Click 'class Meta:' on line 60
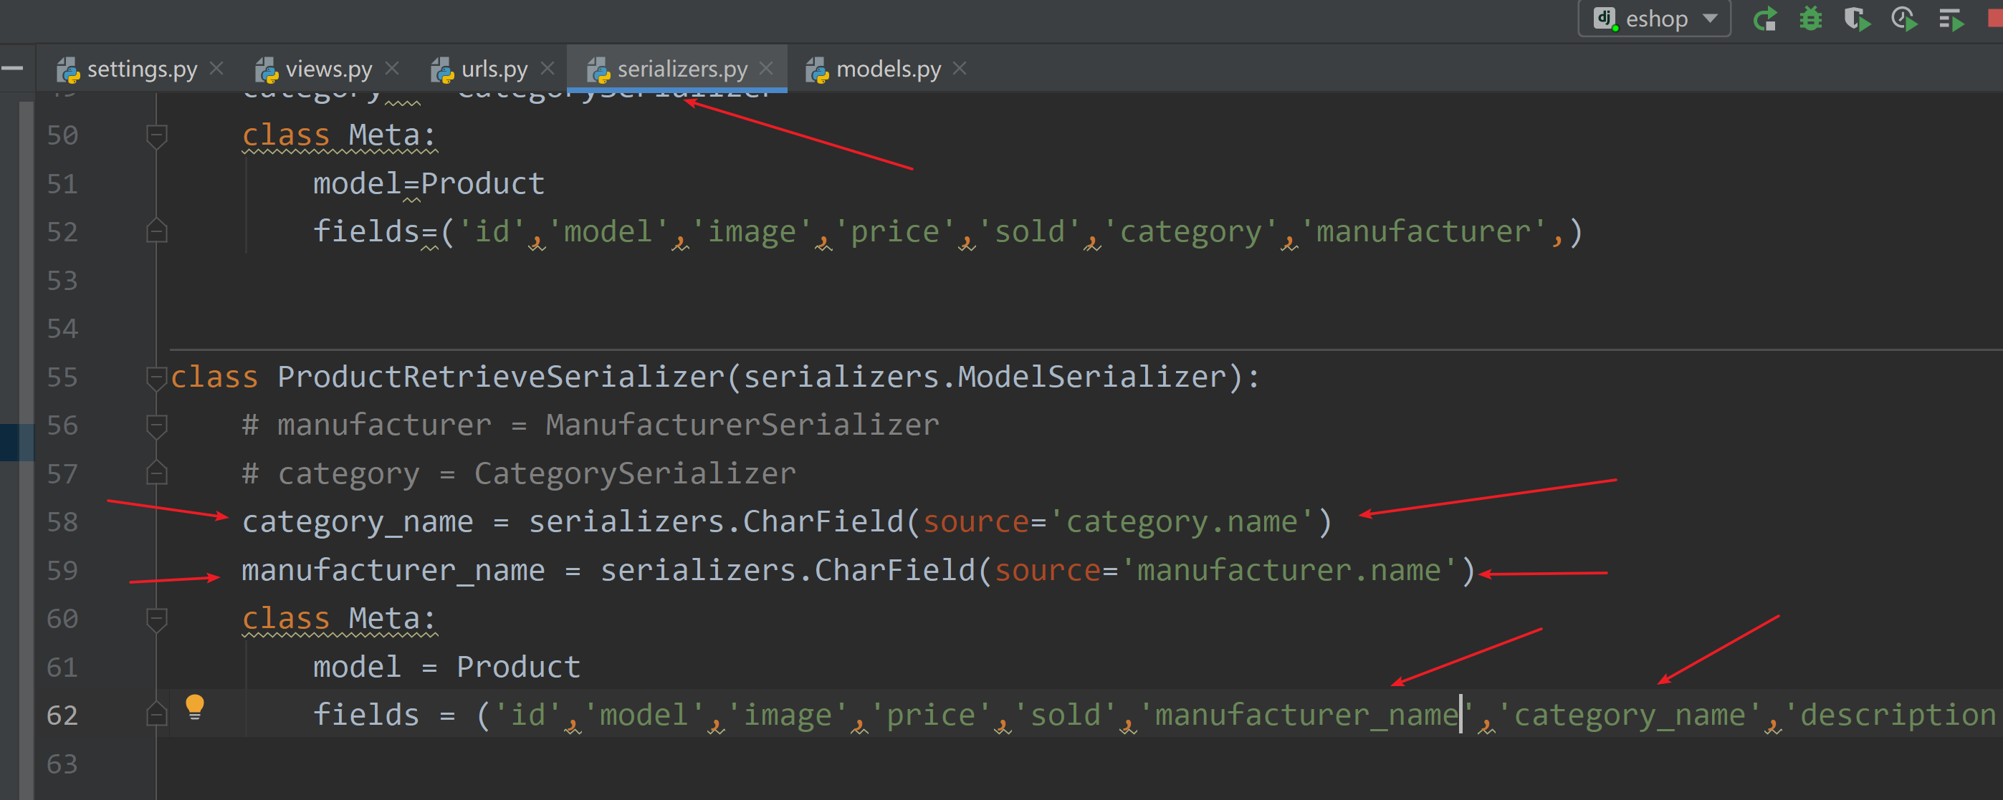This screenshot has height=800, width=2003. (339, 619)
